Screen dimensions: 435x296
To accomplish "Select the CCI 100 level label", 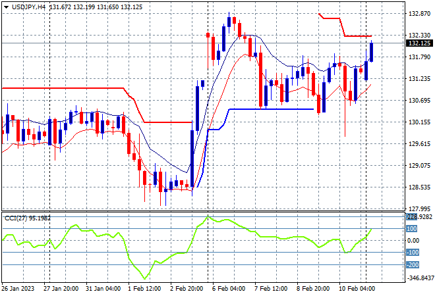I will (412, 229).
